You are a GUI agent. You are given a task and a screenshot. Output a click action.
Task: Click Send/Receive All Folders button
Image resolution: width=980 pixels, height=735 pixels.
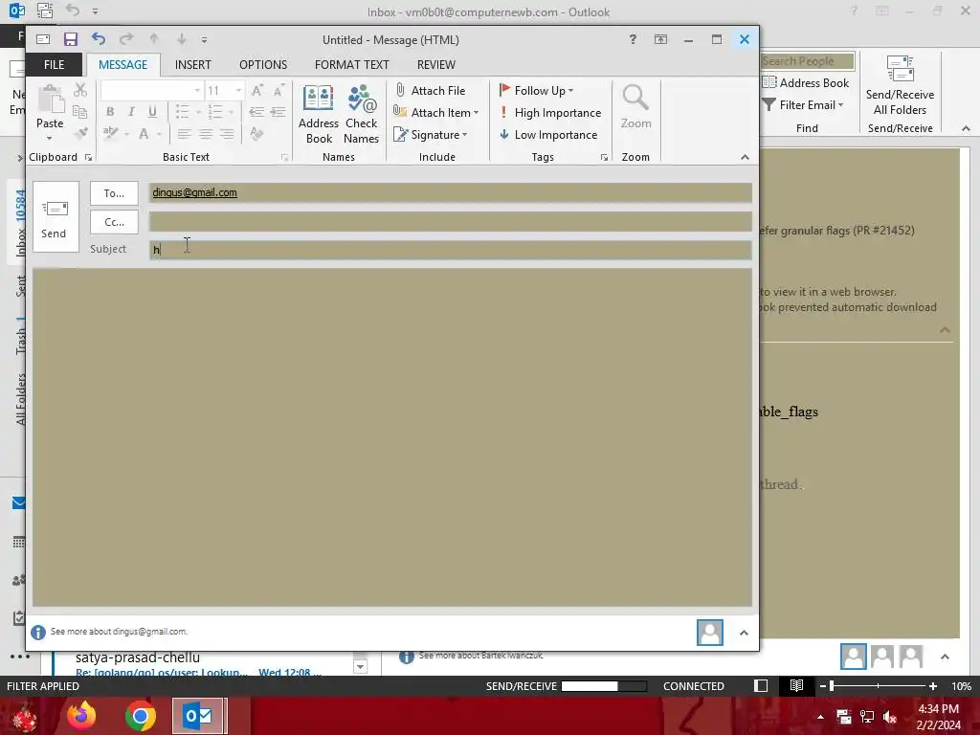[x=900, y=85]
